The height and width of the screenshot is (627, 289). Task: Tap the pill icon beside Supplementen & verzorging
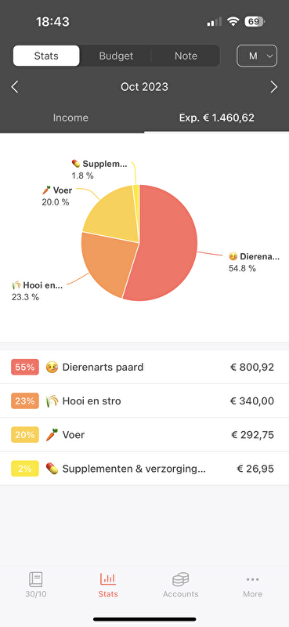[x=52, y=468]
